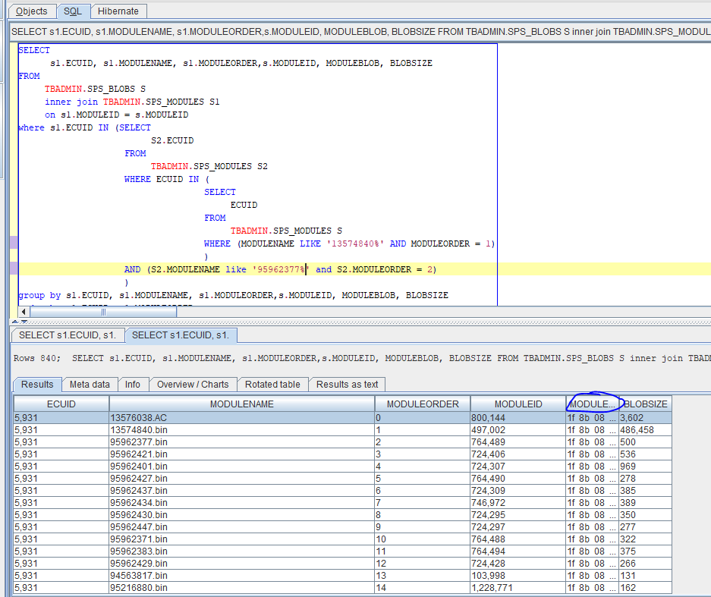Click the split pane collapse-up arrow

[x=15, y=322]
